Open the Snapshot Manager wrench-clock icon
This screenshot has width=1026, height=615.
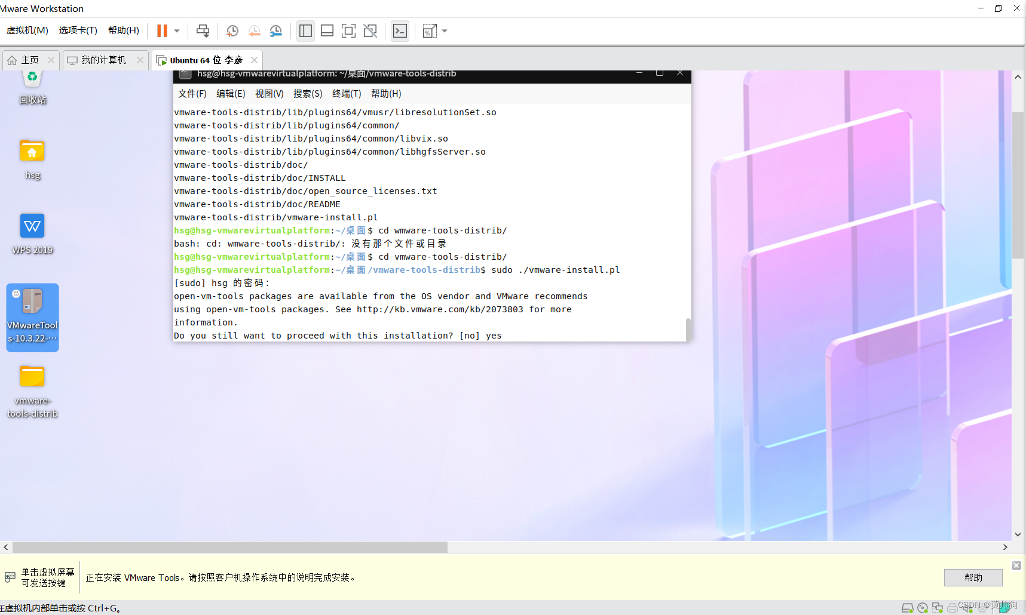[276, 30]
